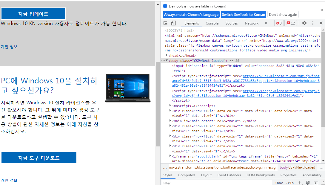Open the Event Listeners pane tab
Screen dimensions: 325x185
coord(229,175)
